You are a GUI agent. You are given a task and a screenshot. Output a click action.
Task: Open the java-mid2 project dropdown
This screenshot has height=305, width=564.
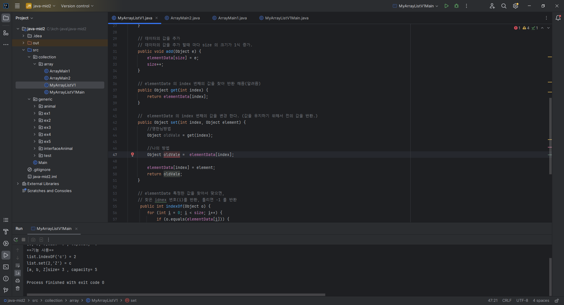[x=41, y=6]
